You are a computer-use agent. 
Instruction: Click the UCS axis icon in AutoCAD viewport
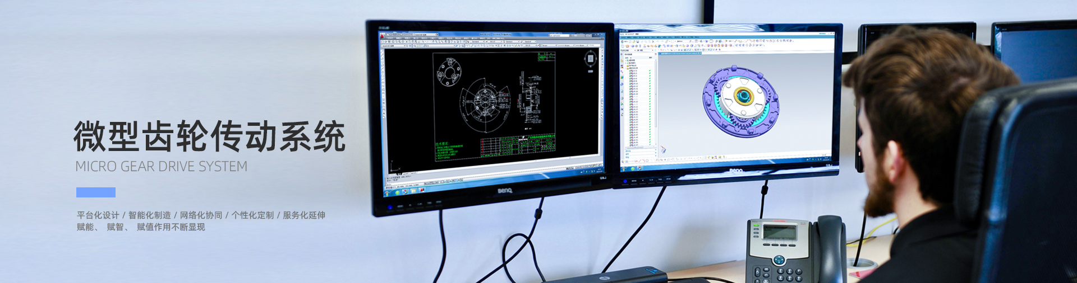392,167
